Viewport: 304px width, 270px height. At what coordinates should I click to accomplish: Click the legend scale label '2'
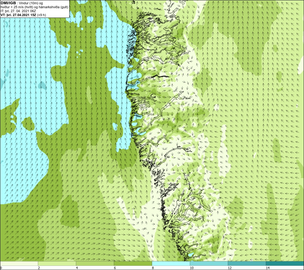pyautogui.click(x=39, y=268)
